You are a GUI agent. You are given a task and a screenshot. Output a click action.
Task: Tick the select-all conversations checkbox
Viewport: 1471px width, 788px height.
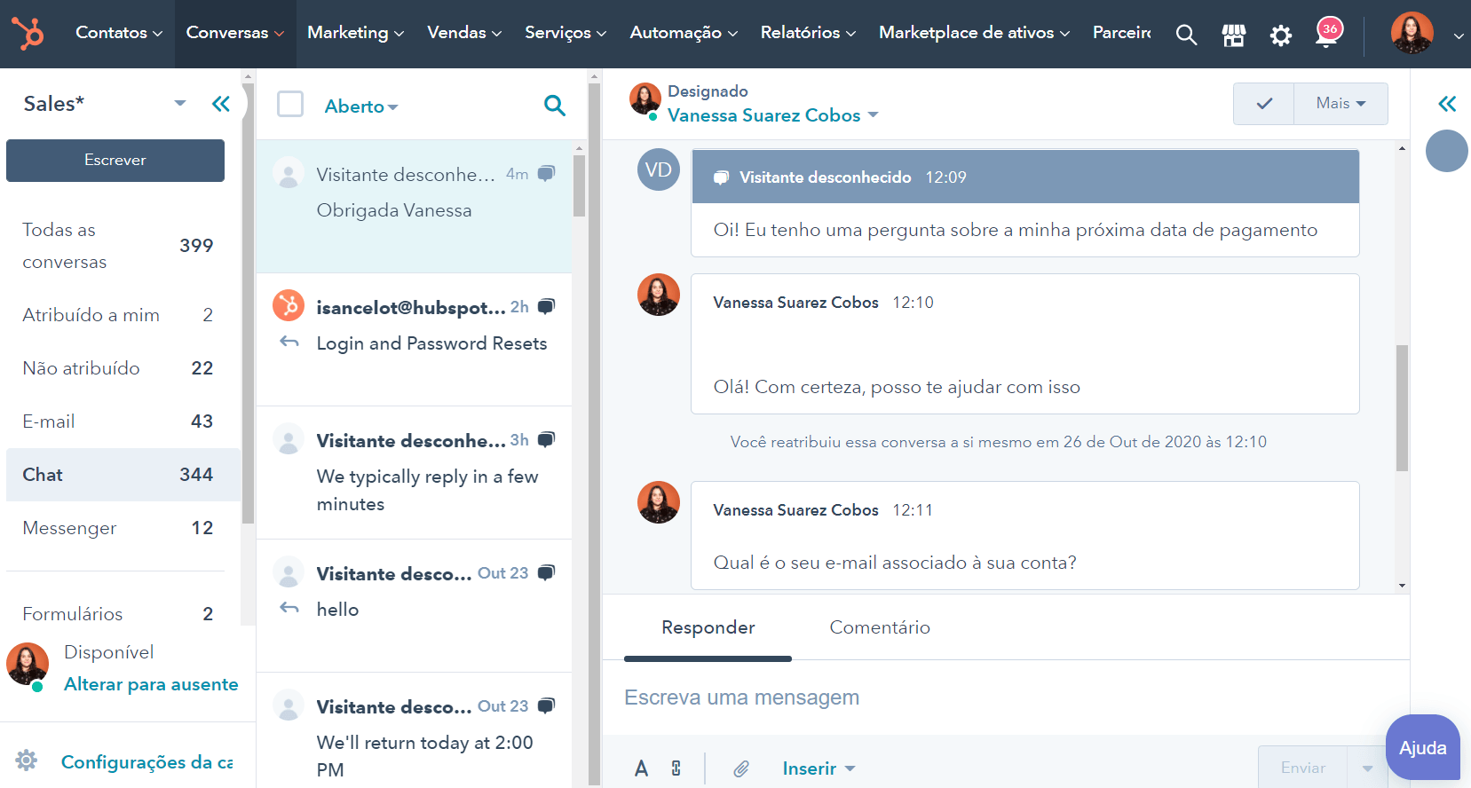pos(290,105)
